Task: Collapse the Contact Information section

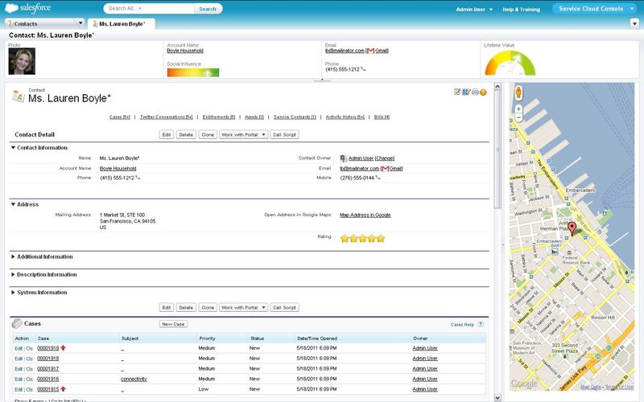Action: coord(13,147)
